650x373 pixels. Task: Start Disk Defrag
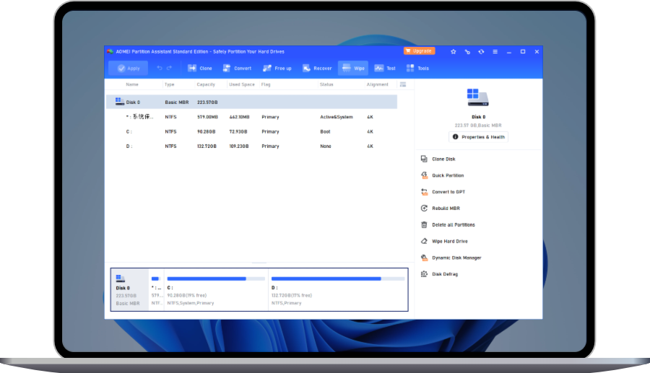[445, 274]
